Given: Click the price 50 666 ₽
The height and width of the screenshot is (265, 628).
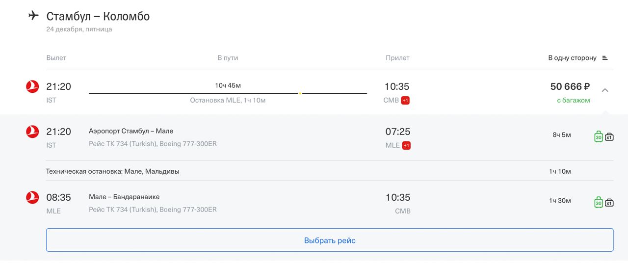Looking at the screenshot, I should click(570, 87).
